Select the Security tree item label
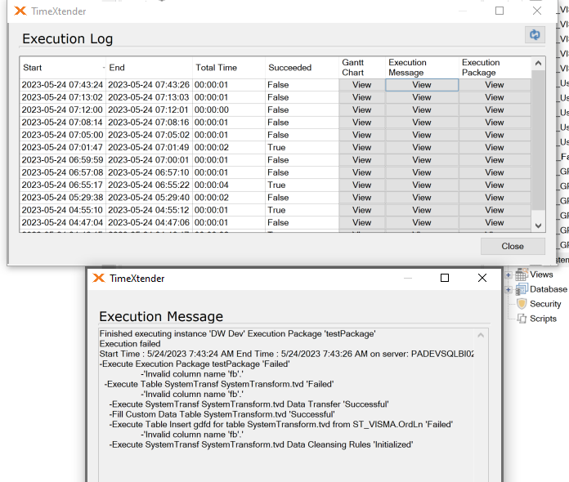 [x=545, y=304]
